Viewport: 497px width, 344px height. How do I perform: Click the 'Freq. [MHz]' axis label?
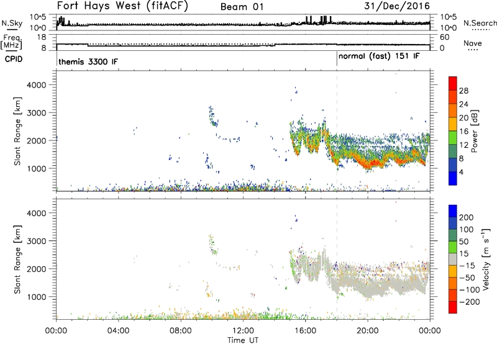12,42
